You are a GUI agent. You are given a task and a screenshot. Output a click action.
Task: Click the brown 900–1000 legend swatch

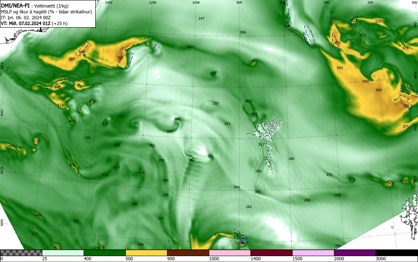pyautogui.click(x=188, y=253)
